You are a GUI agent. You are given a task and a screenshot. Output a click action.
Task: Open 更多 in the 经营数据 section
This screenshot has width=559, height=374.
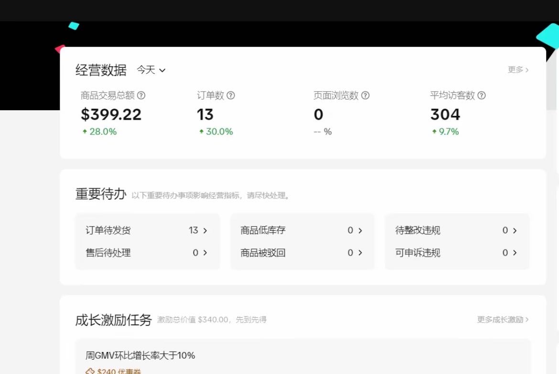[517, 69]
